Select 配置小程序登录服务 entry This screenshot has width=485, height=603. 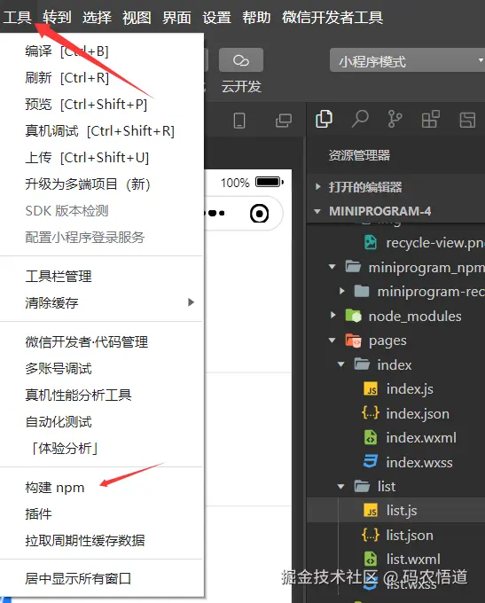(x=84, y=238)
